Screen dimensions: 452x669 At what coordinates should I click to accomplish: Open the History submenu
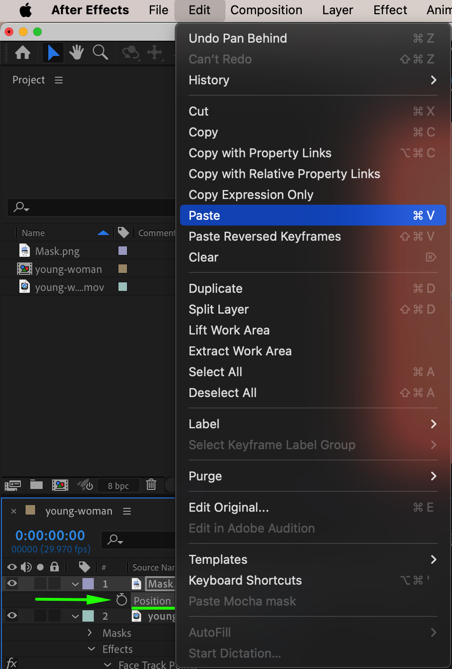pyautogui.click(x=313, y=80)
